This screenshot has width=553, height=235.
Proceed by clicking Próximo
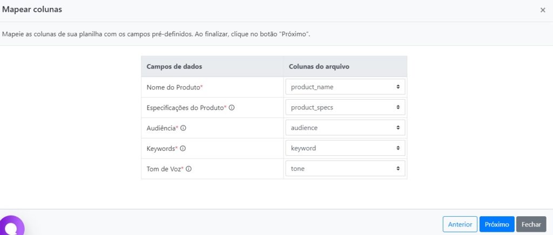(x=497, y=224)
